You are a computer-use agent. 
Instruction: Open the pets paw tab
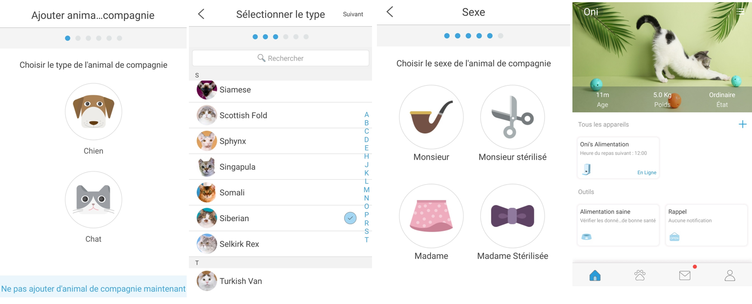point(640,276)
